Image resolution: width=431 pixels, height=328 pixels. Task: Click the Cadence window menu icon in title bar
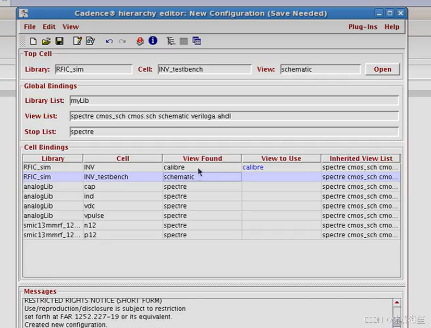[x=24, y=13]
